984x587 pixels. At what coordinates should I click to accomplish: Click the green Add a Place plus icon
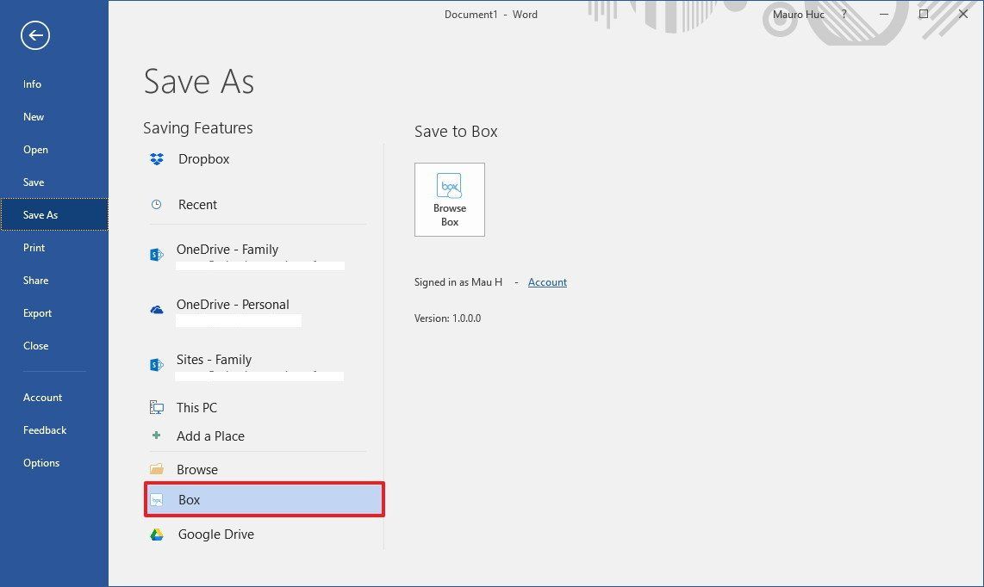(156, 436)
